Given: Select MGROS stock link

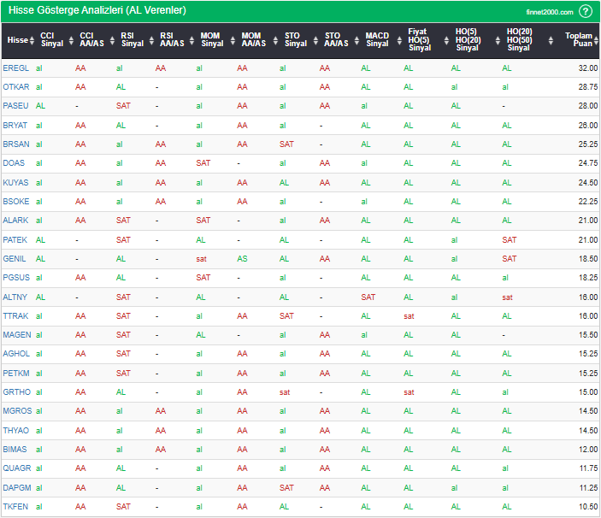Looking at the screenshot, I should tap(15, 411).
